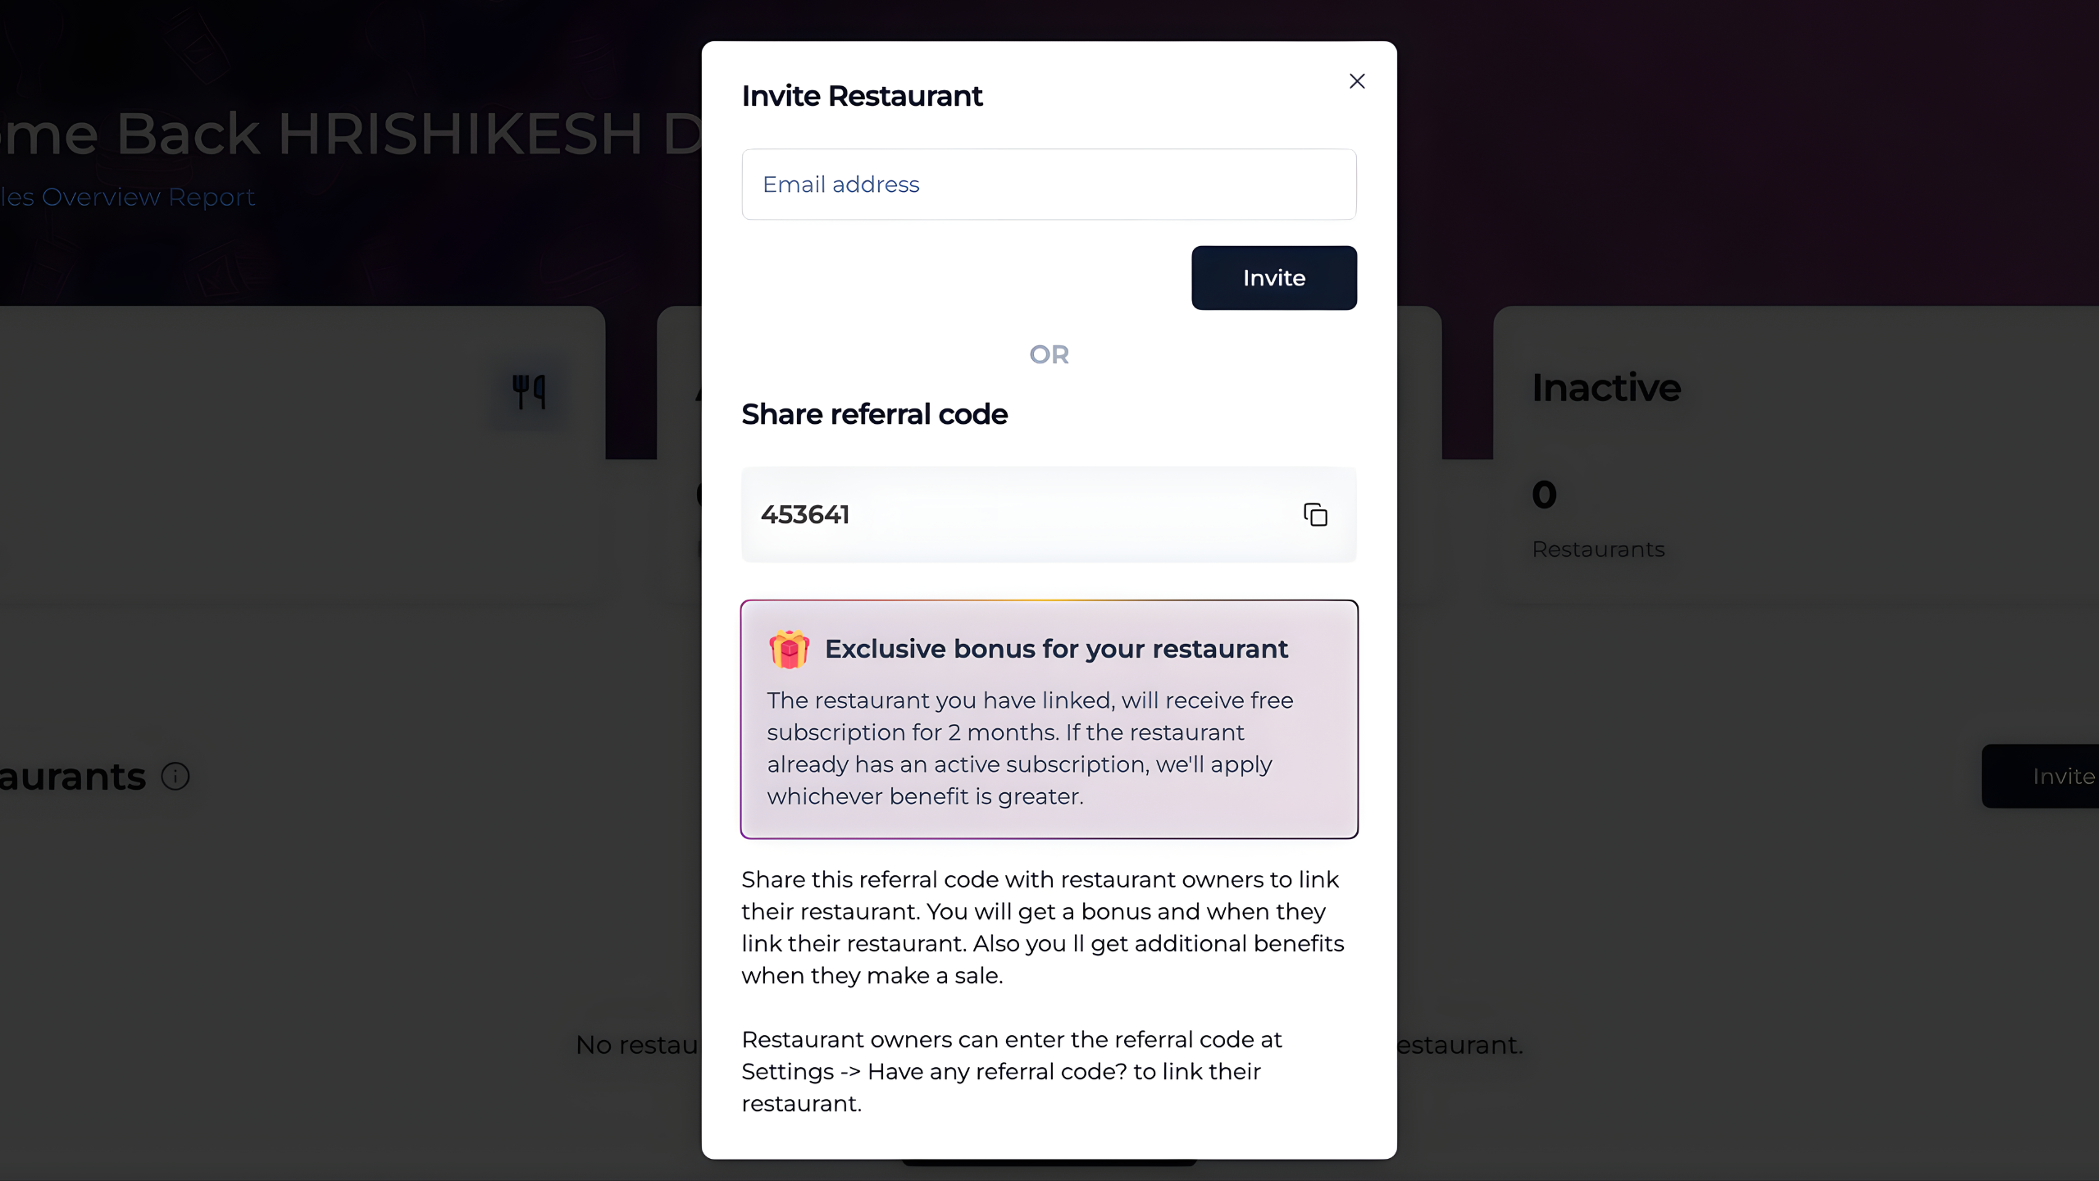The width and height of the screenshot is (2099, 1181).
Task: Click the Restaurants label under Inactive
Action: point(1598,549)
